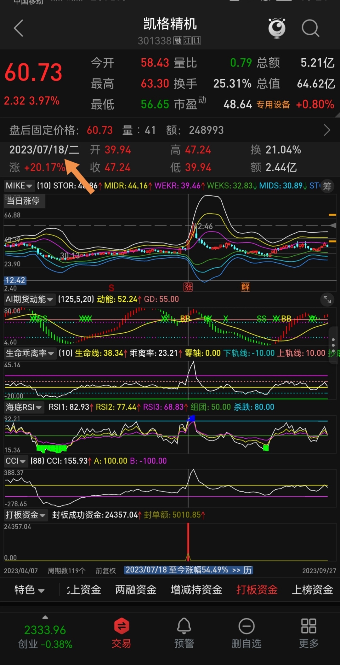Open the 交易 trade icon
This screenshot has height=665, width=340.
point(122,633)
